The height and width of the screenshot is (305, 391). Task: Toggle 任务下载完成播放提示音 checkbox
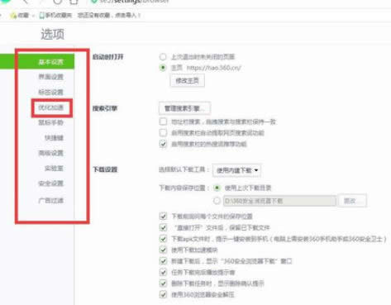[163, 272]
